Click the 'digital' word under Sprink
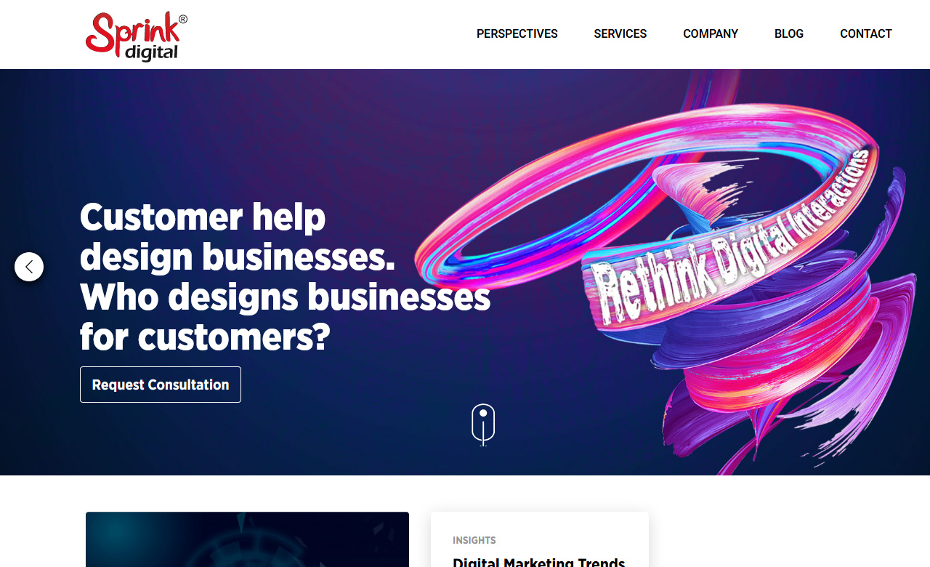Viewport: 930px width, 567px height. click(x=151, y=52)
